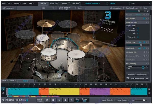
Task: Open the Default preset selector
Action: click(119, 4)
